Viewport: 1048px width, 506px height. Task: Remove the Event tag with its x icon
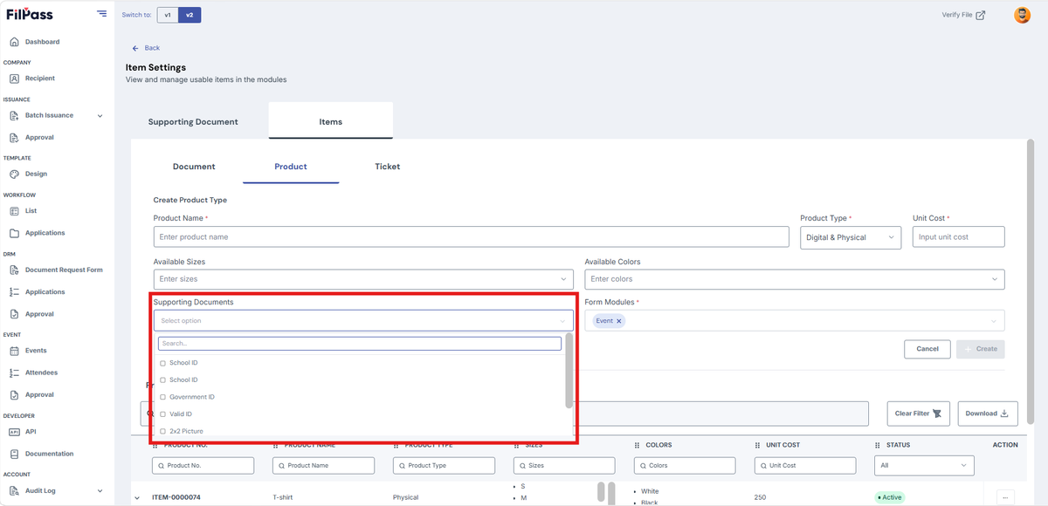click(x=619, y=321)
